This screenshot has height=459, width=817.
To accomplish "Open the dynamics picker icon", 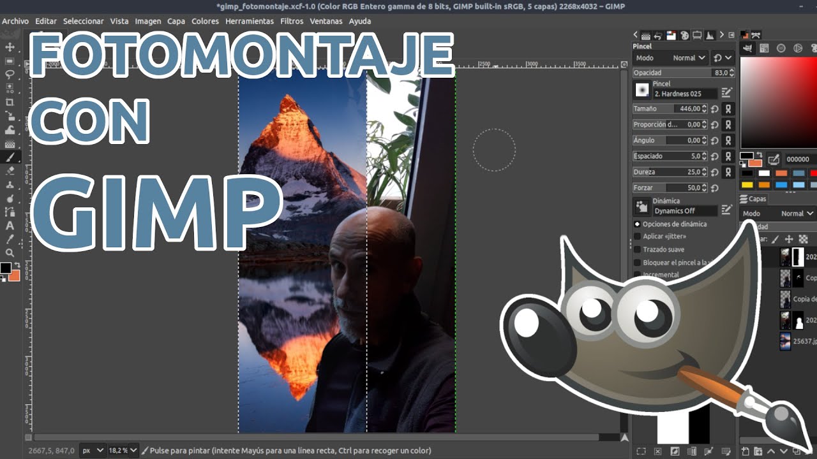I will [641, 207].
